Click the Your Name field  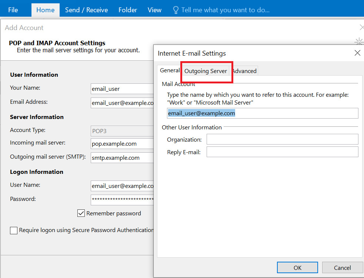pyautogui.click(x=122, y=89)
